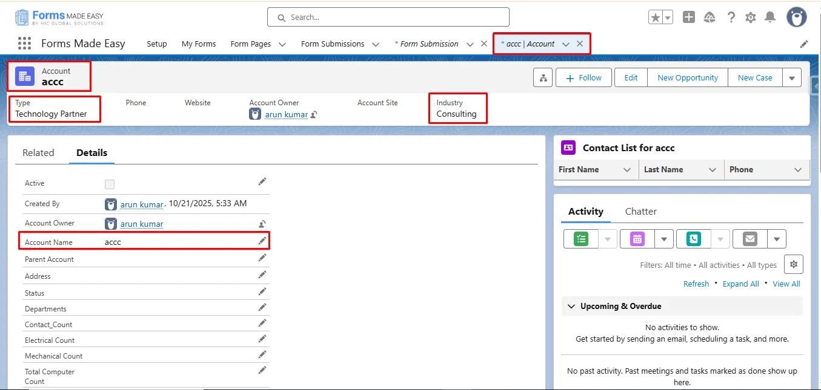Image resolution: width=821 pixels, height=390 pixels.
Task: Click the Email envelope icon
Action: tap(750, 239)
